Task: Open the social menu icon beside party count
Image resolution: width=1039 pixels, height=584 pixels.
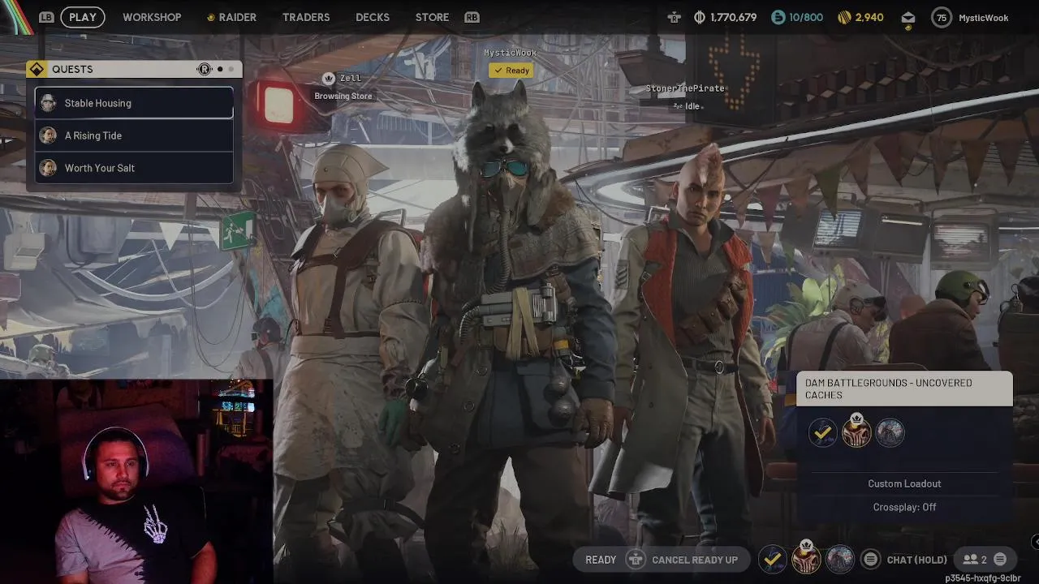Action: click(x=1000, y=560)
